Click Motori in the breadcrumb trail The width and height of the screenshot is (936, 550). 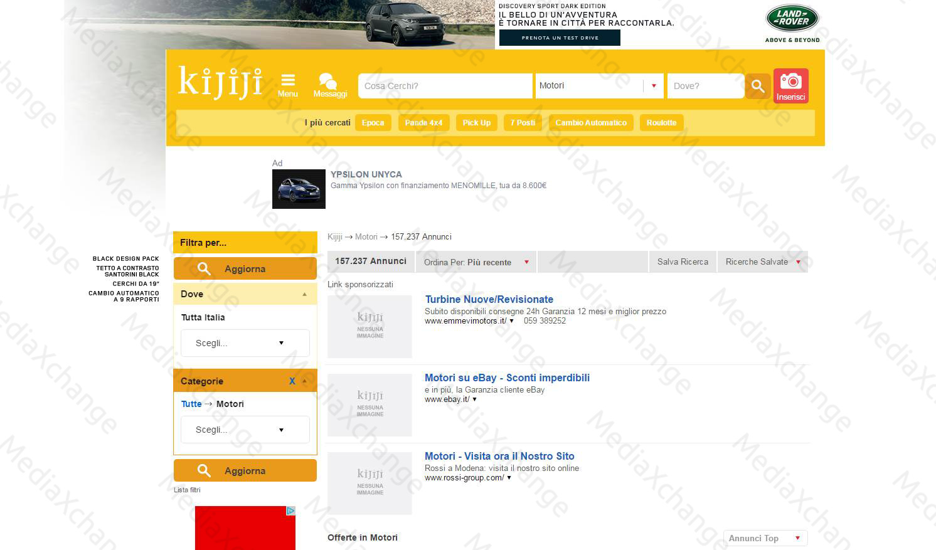366,236
